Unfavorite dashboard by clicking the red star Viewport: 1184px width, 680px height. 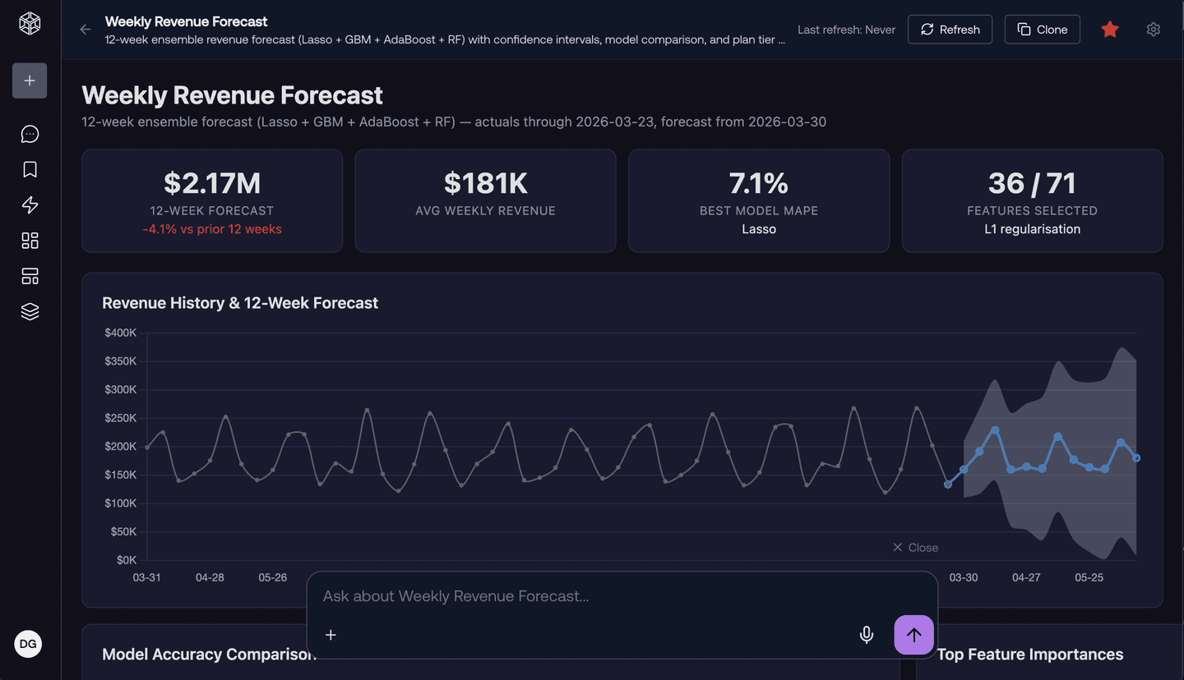pyautogui.click(x=1110, y=29)
